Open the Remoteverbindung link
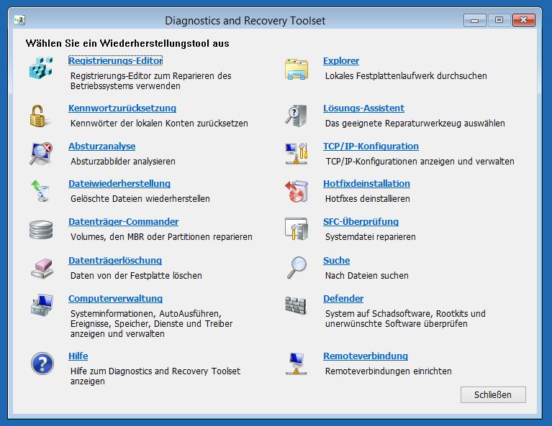Viewport: 552px width, 426px height. tap(366, 356)
